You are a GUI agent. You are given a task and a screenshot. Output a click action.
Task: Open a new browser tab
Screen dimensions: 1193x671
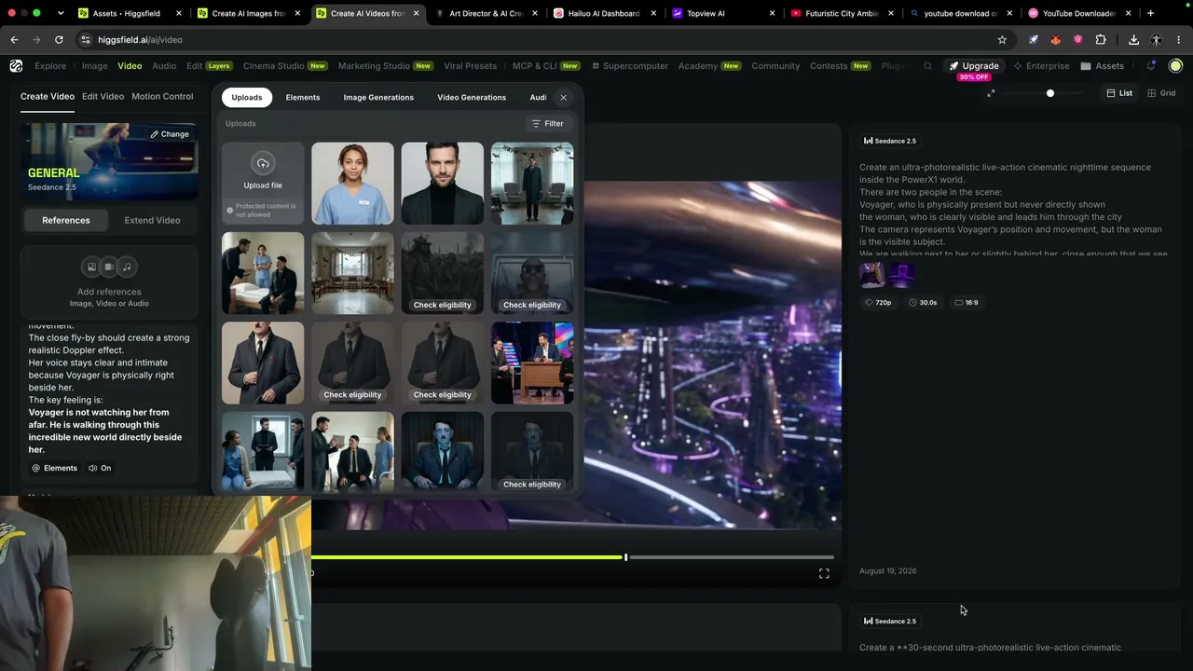tap(1151, 13)
